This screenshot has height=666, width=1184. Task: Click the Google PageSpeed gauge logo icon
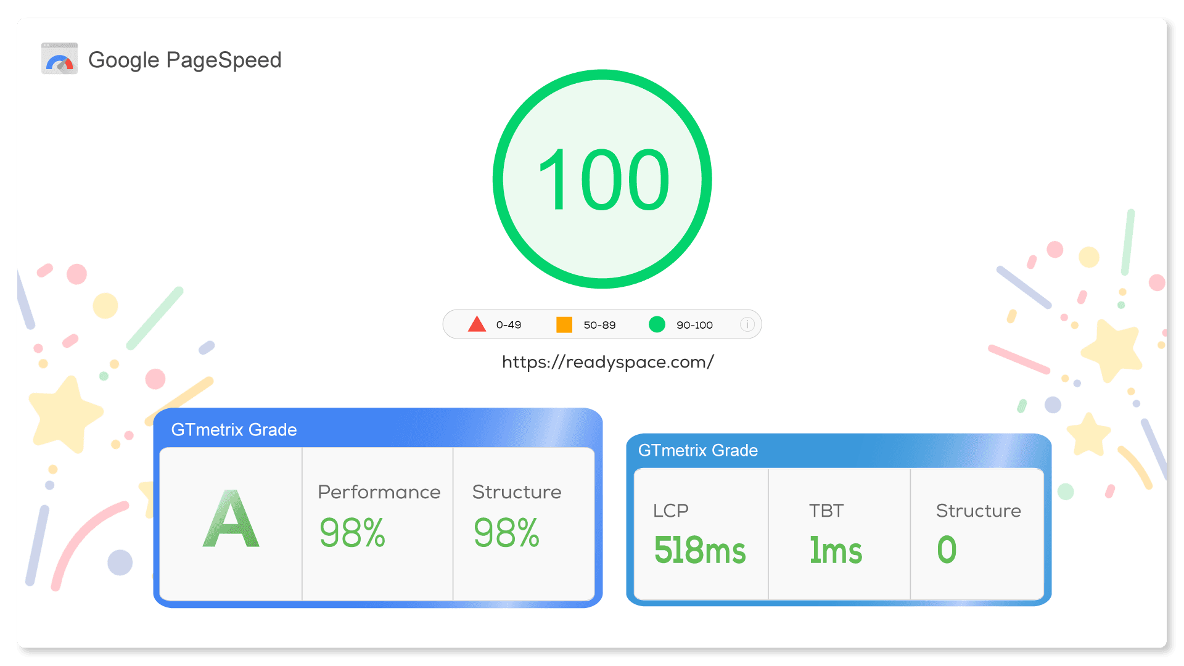tap(59, 59)
